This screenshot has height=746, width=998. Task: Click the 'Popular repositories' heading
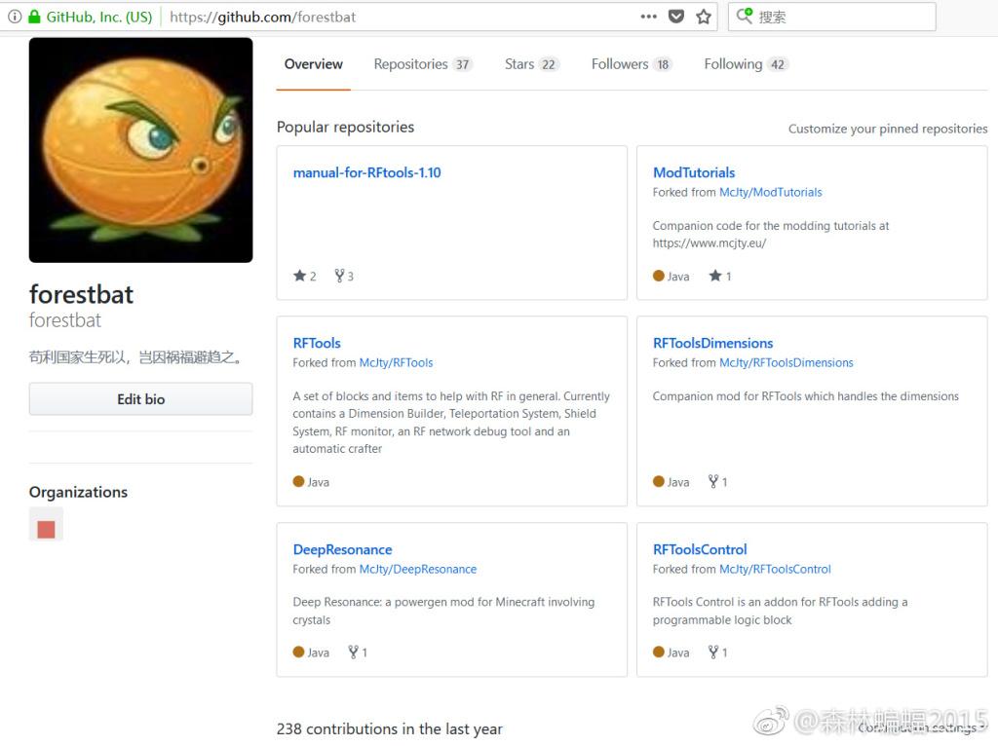pyautogui.click(x=345, y=127)
